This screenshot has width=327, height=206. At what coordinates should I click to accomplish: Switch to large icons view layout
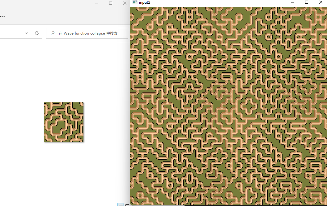tap(127, 205)
